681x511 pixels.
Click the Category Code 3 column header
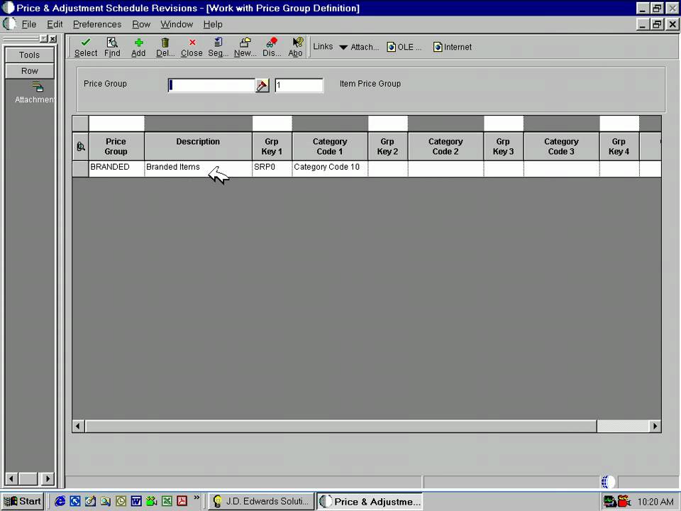(561, 146)
